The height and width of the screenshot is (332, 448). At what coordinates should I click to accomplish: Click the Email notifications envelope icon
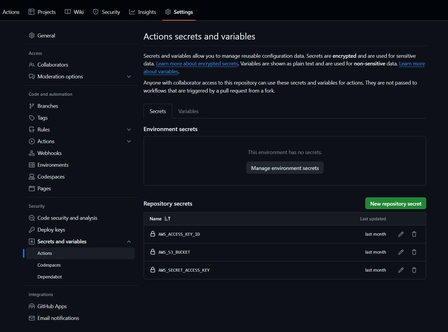pos(32,318)
